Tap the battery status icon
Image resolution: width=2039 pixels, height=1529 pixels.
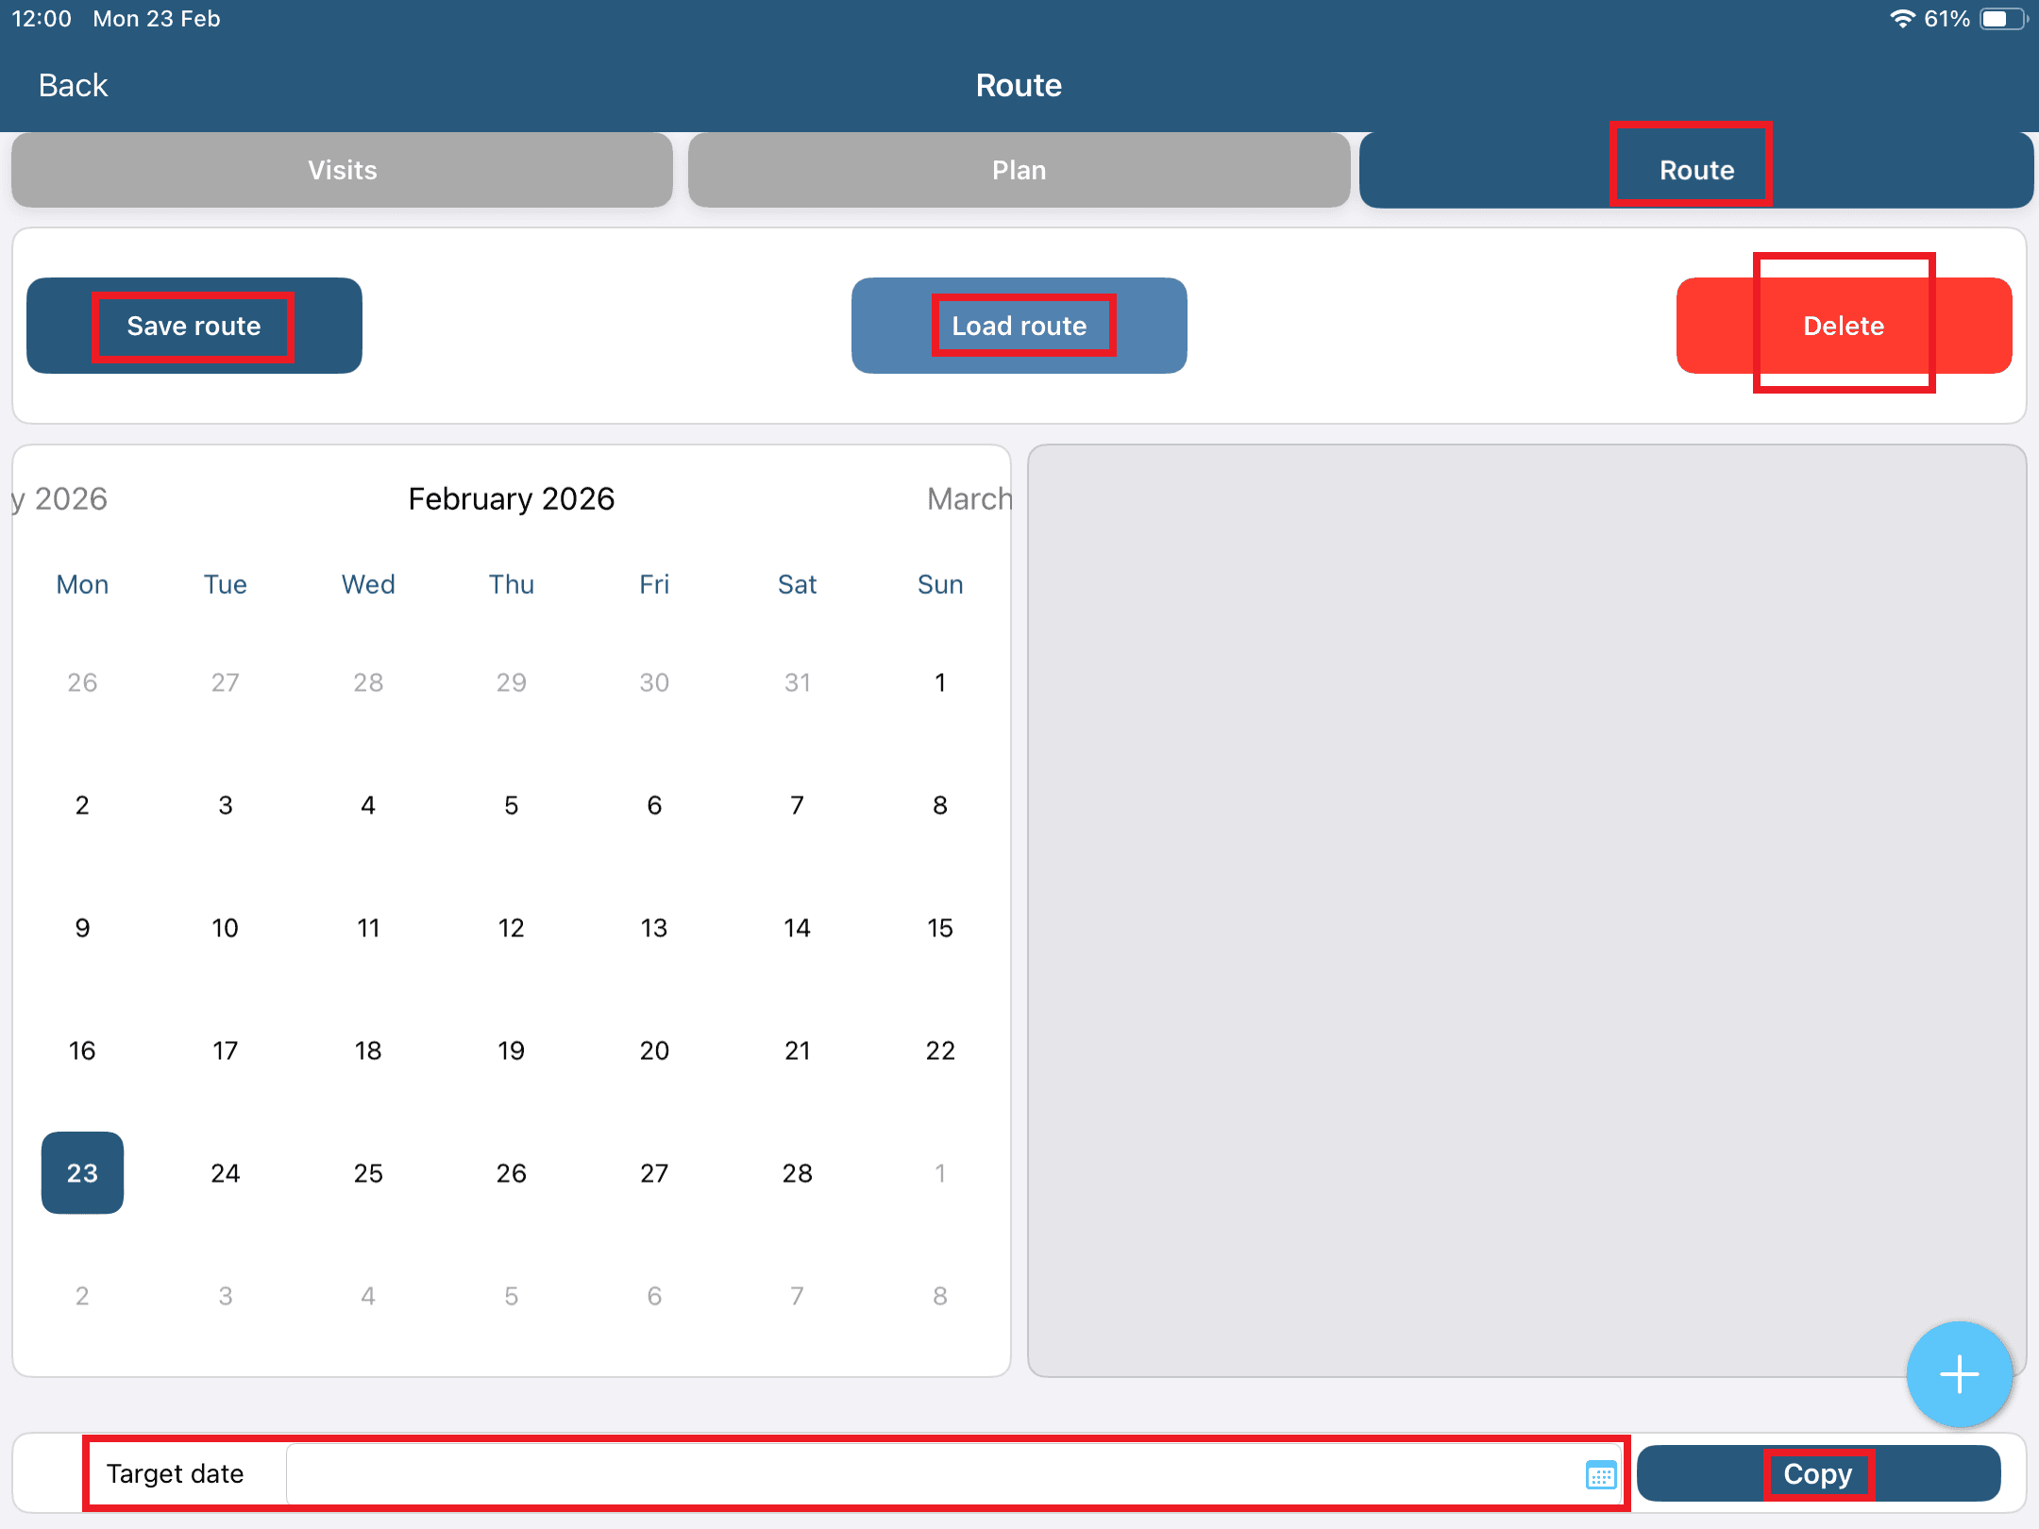click(2002, 19)
